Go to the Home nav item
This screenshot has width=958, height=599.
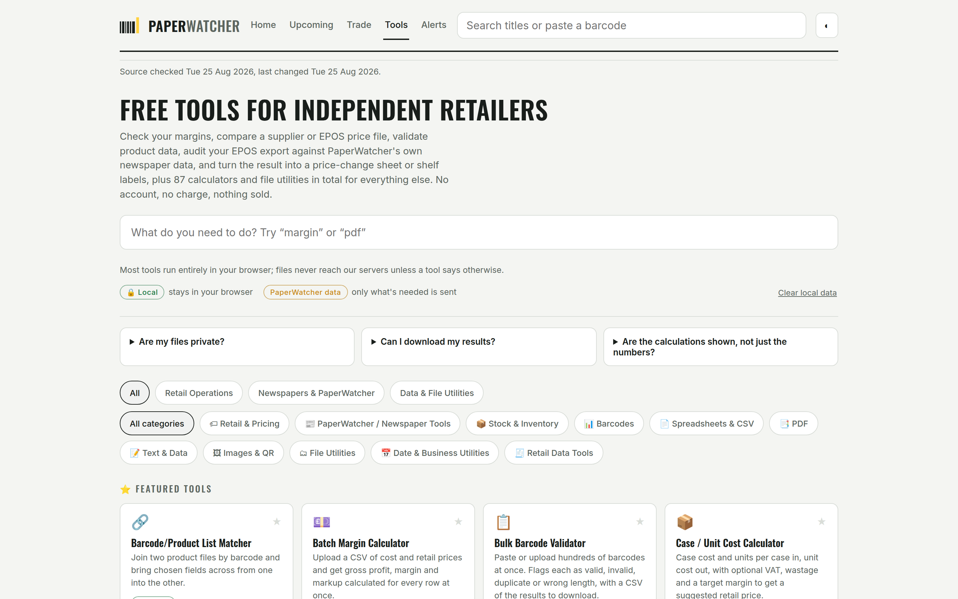point(263,25)
